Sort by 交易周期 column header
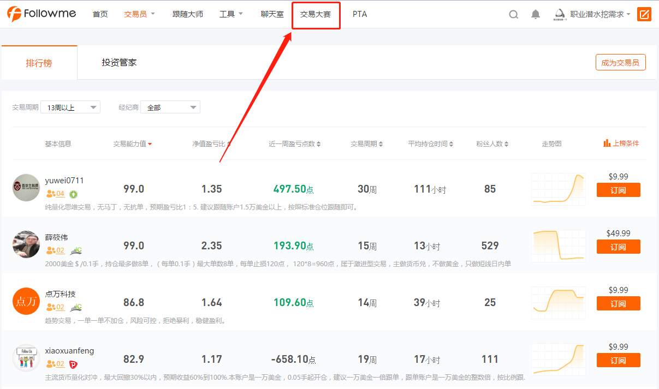Viewport: 659px width, 389px height. pos(367,144)
